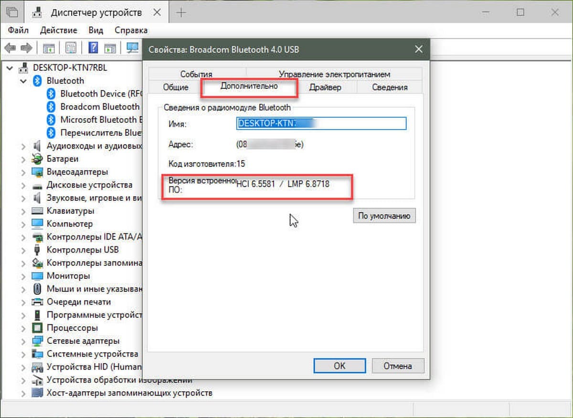573x418 pixels.
Task: Click the Properties toolbar icon
Action: coord(71,48)
